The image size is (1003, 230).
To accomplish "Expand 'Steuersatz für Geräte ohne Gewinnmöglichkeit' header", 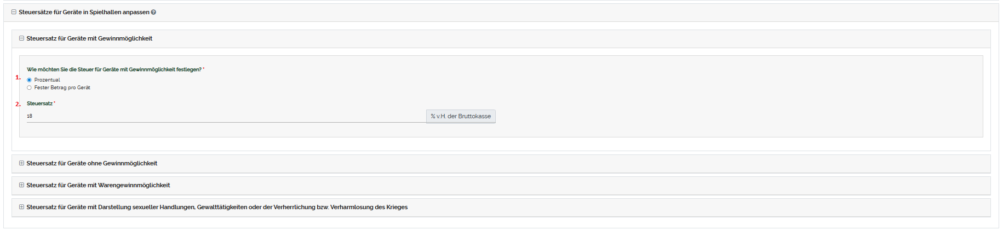I will tap(92, 163).
